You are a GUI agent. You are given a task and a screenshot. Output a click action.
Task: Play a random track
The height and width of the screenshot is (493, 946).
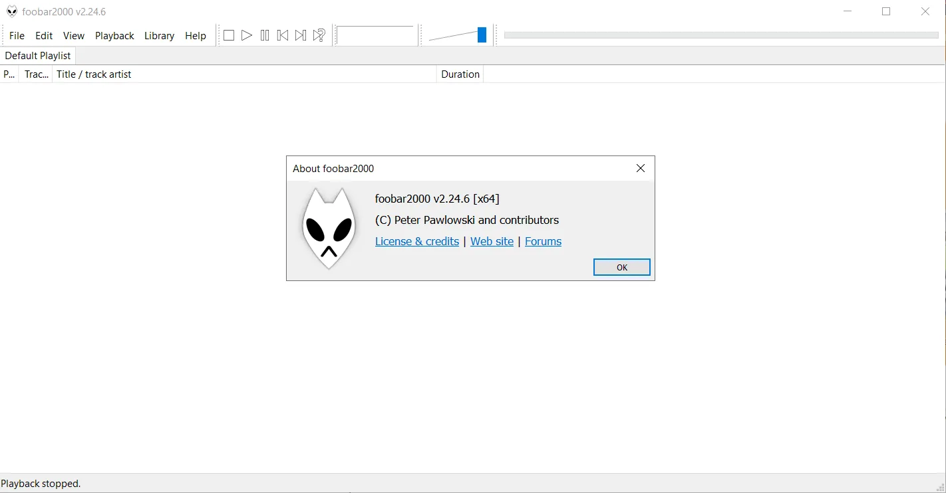(319, 35)
